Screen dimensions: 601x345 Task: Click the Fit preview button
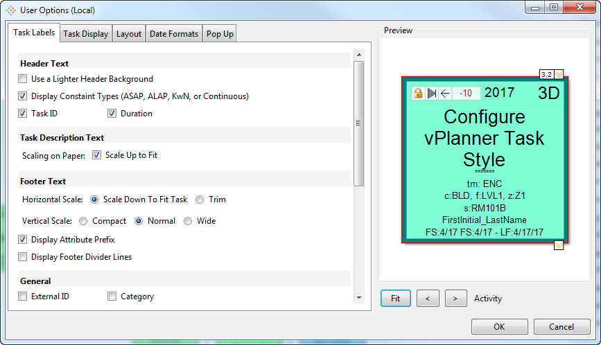coord(396,299)
